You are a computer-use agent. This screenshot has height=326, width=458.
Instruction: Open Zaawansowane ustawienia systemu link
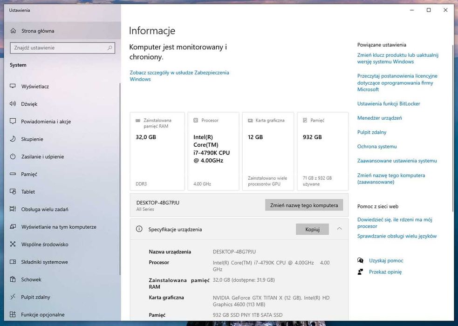(397, 161)
